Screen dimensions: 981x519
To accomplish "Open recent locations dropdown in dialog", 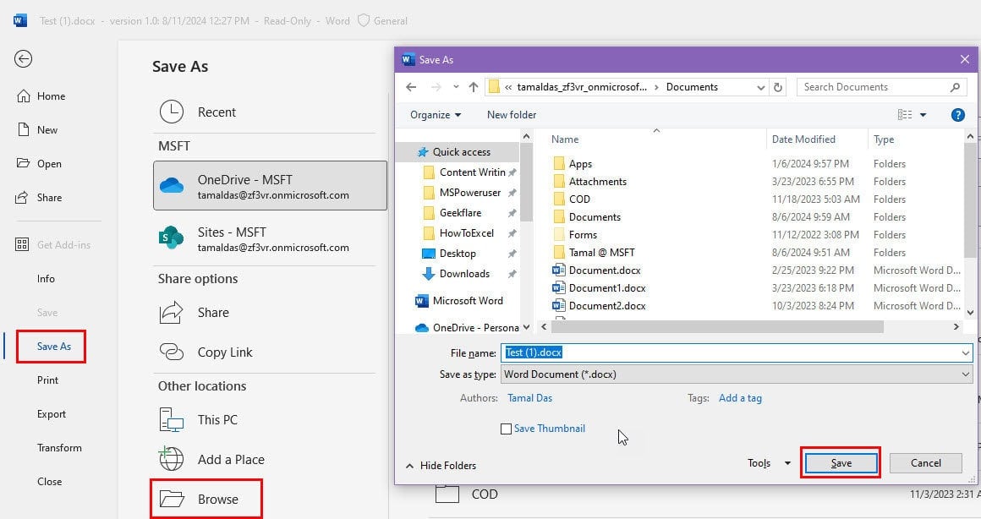I will [x=456, y=87].
